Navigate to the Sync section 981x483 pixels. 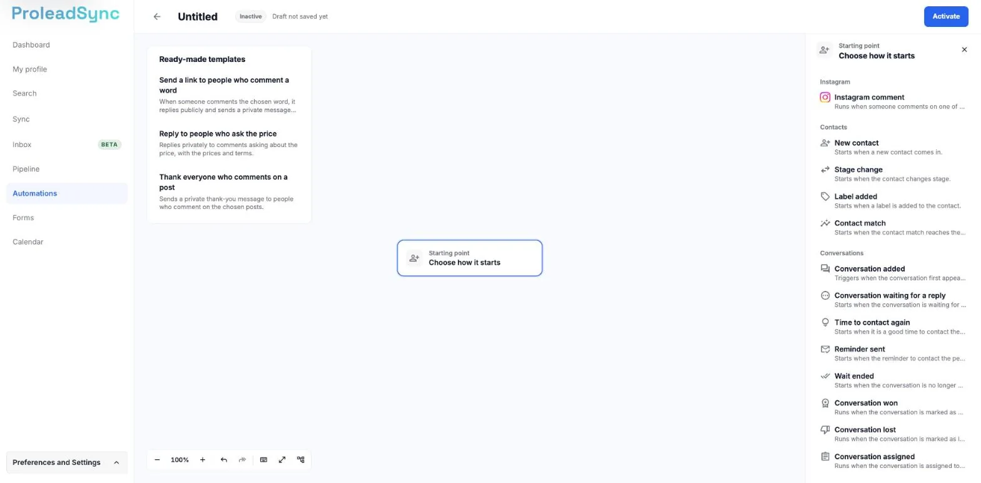(x=67, y=119)
